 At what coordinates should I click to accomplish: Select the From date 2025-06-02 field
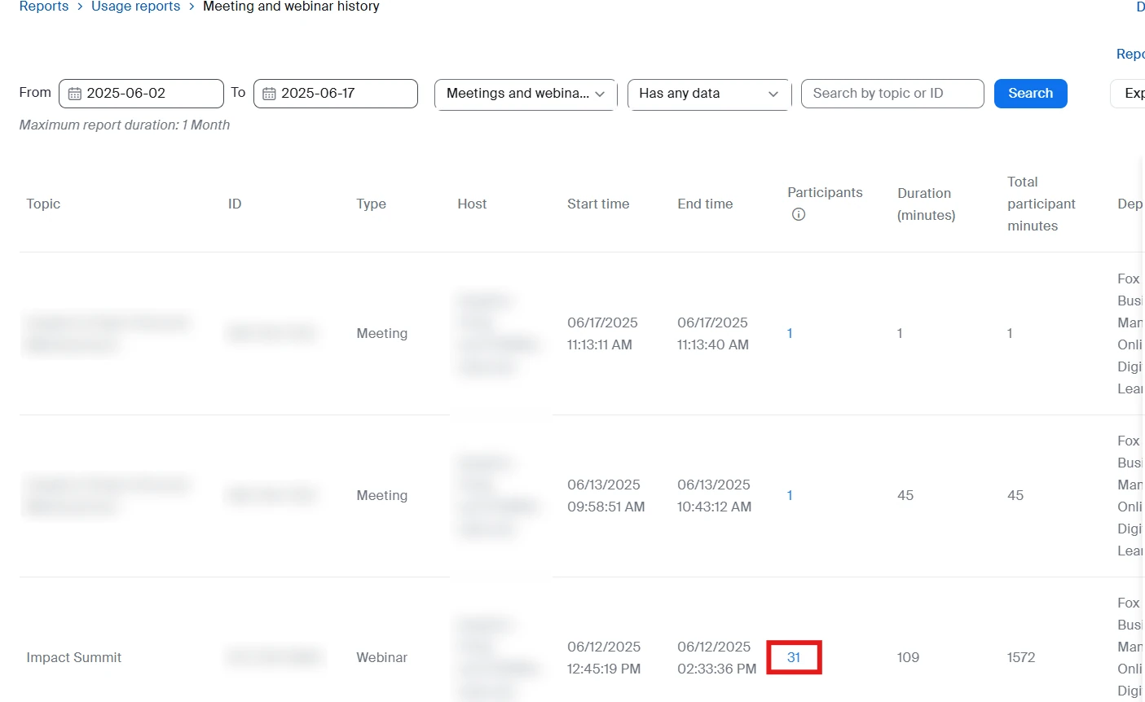141,94
